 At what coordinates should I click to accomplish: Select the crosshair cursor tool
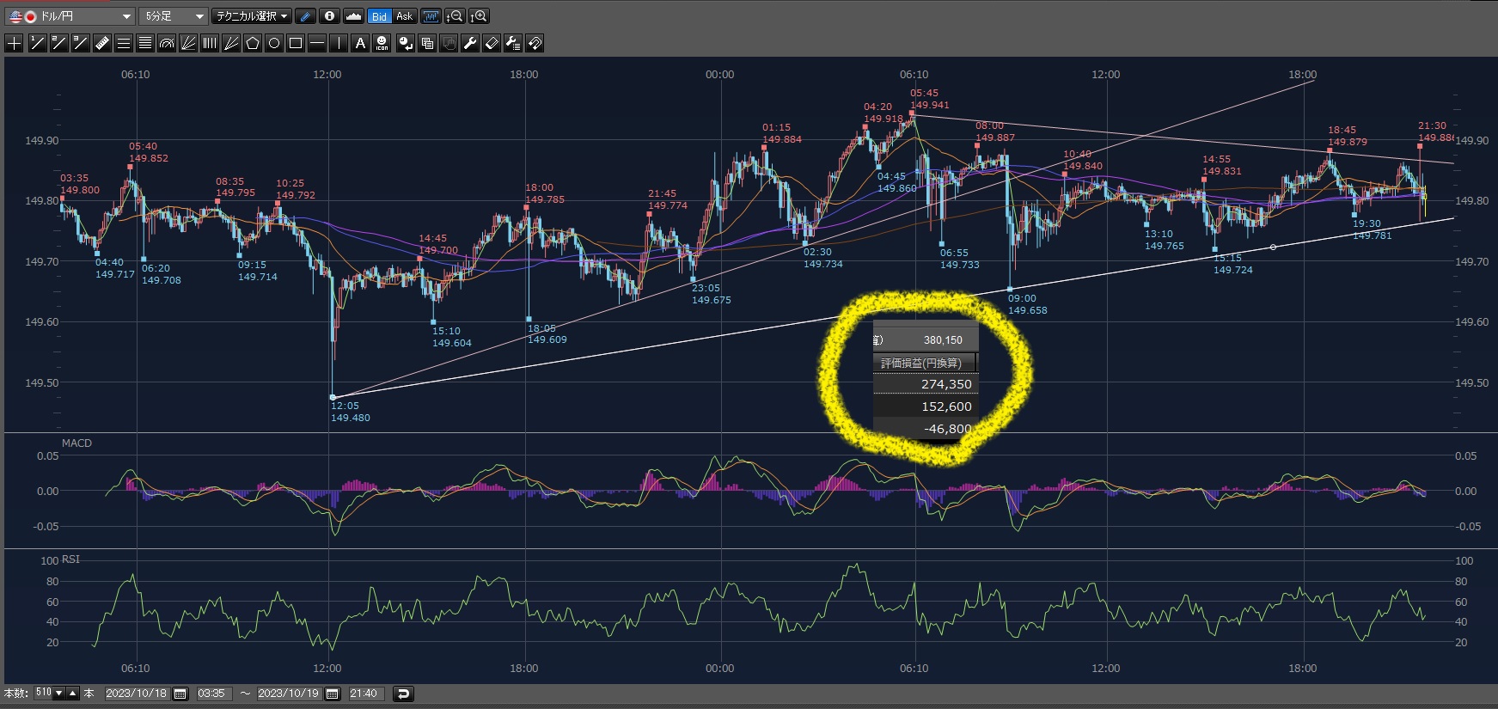[x=15, y=43]
